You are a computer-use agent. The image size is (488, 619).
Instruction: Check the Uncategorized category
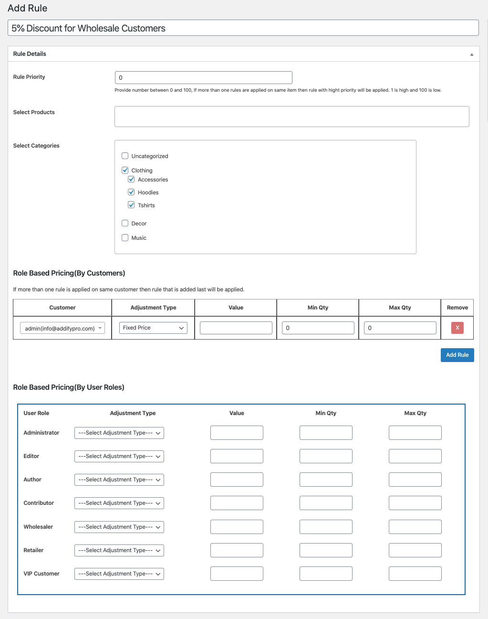point(125,156)
